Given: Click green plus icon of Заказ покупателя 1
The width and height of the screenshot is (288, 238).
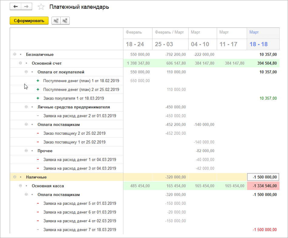Looking at the screenshot, I should click(38, 98).
